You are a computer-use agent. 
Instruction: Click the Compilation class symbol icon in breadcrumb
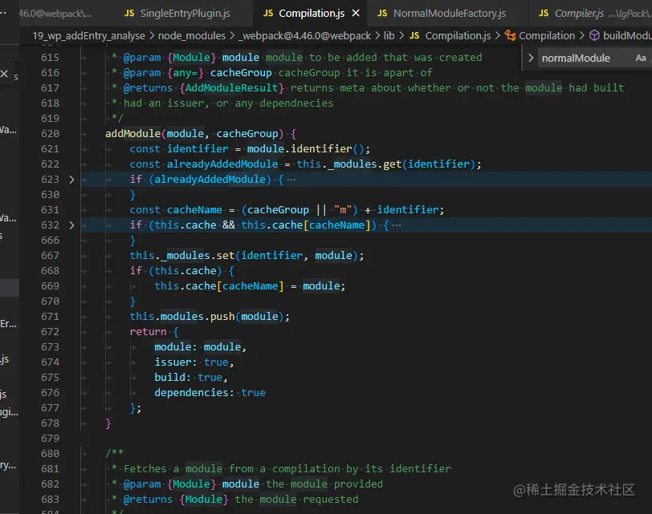pos(510,36)
